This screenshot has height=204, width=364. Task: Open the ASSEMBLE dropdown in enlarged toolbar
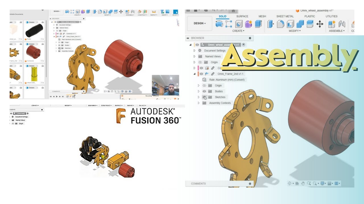tap(337, 31)
